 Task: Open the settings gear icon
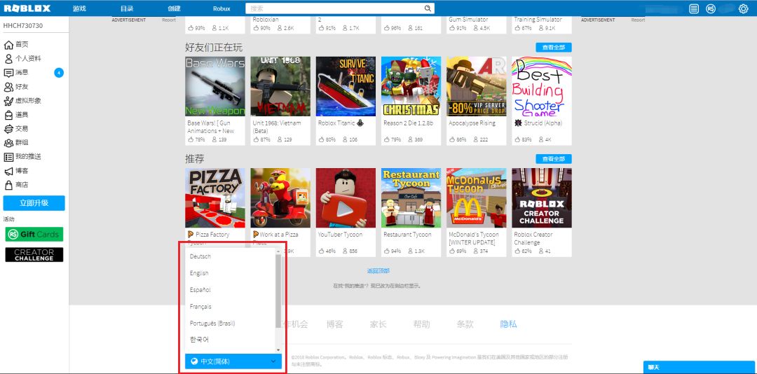[x=743, y=8]
